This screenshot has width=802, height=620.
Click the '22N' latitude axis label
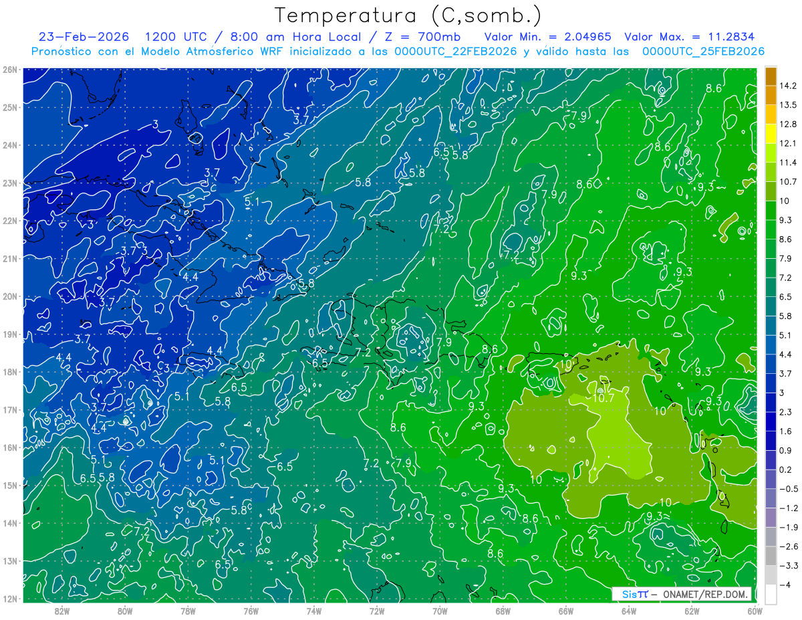pos(9,221)
